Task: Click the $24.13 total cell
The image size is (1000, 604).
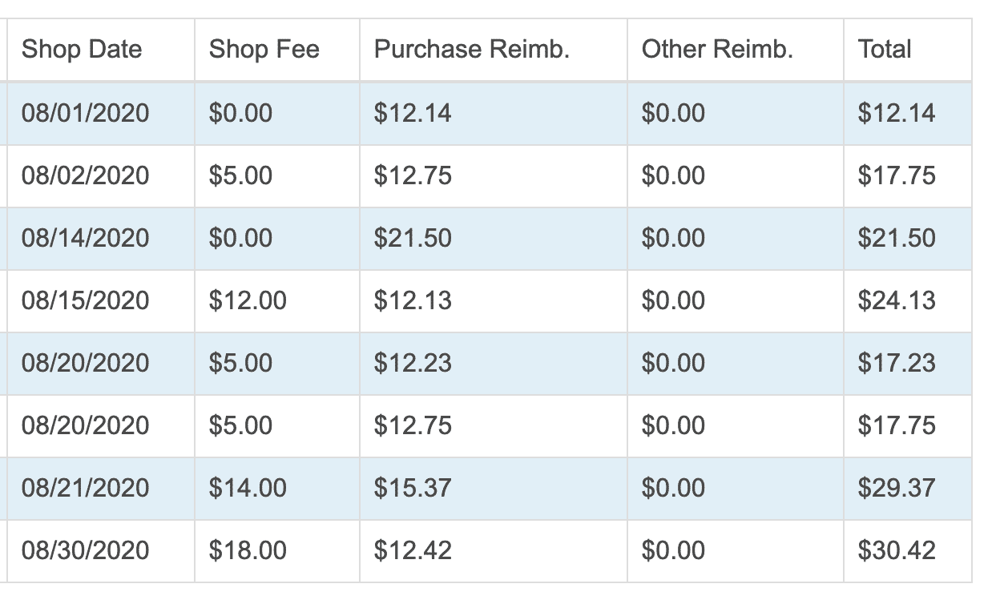Action: (908, 301)
